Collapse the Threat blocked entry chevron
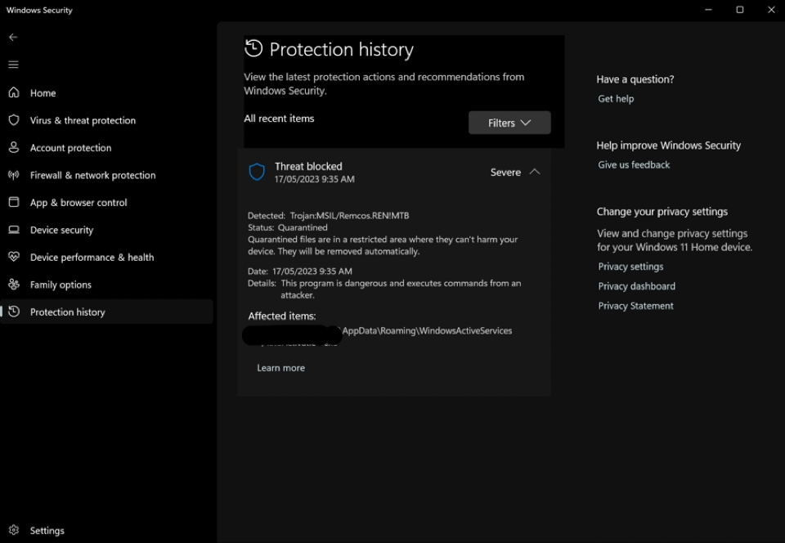 [535, 172]
